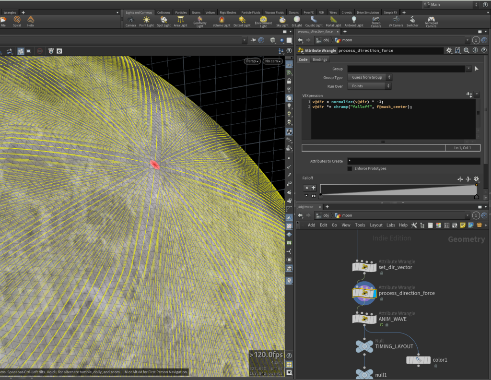Open the network editor Add menu
Viewport: 491px width, 380px height.
click(x=311, y=225)
